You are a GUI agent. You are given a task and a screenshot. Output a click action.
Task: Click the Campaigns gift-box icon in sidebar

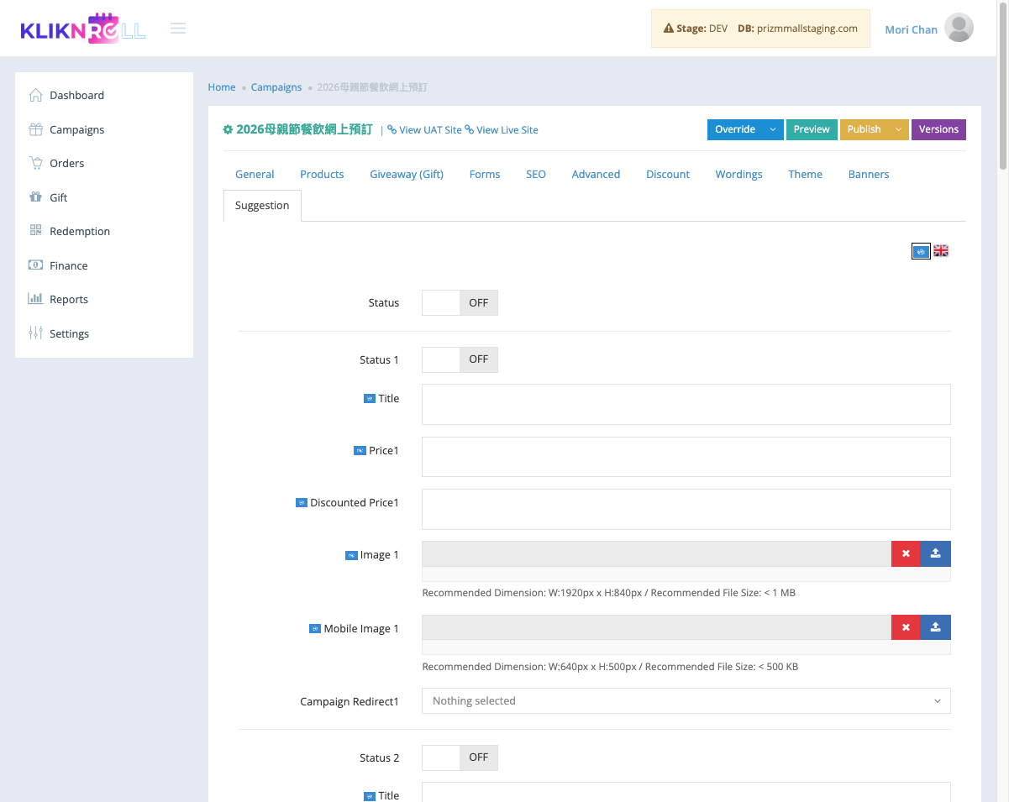[35, 129]
